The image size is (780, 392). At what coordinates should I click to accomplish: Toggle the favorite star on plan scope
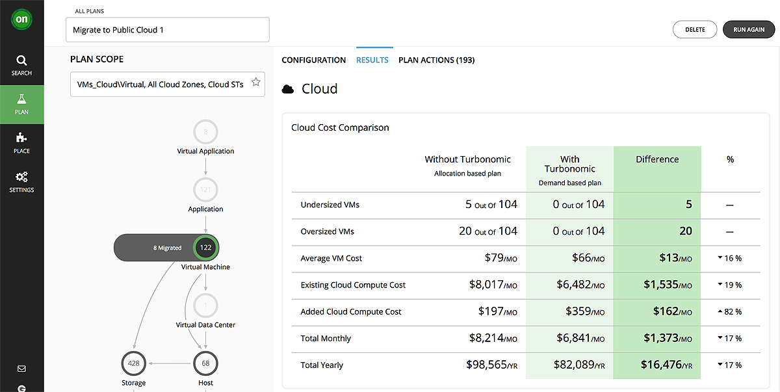[255, 83]
